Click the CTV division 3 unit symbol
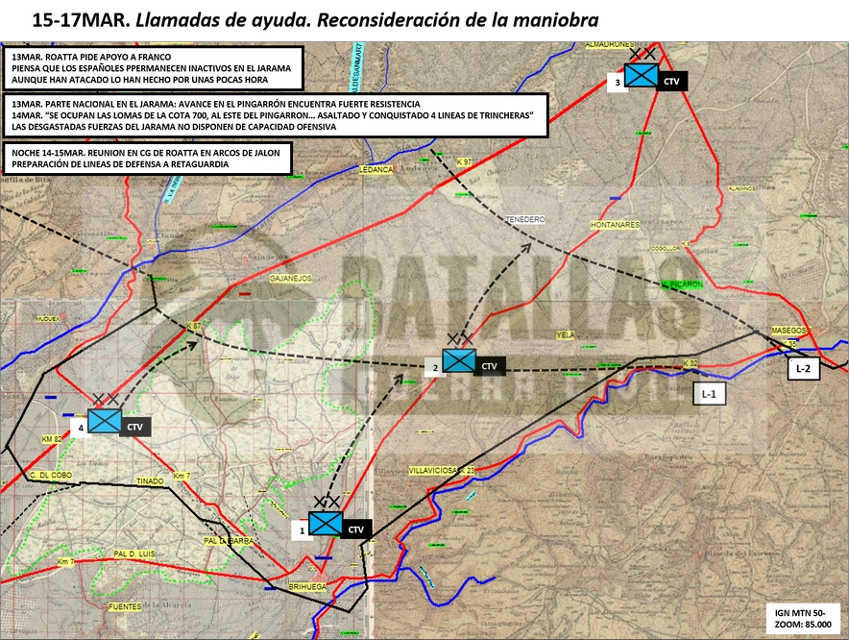849x640 pixels. pos(642,75)
